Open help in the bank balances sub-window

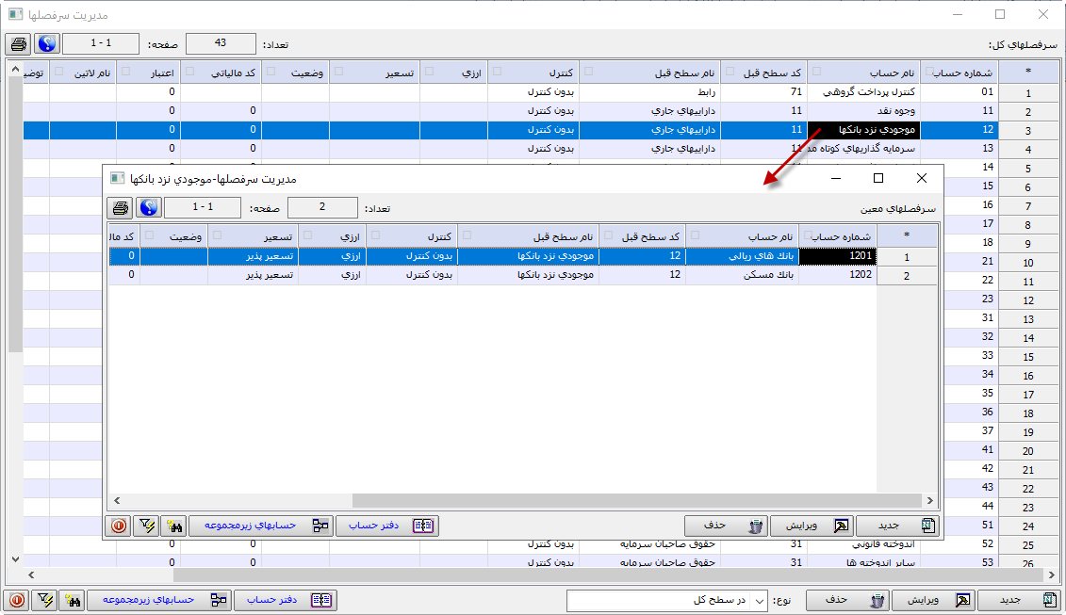[x=149, y=207]
